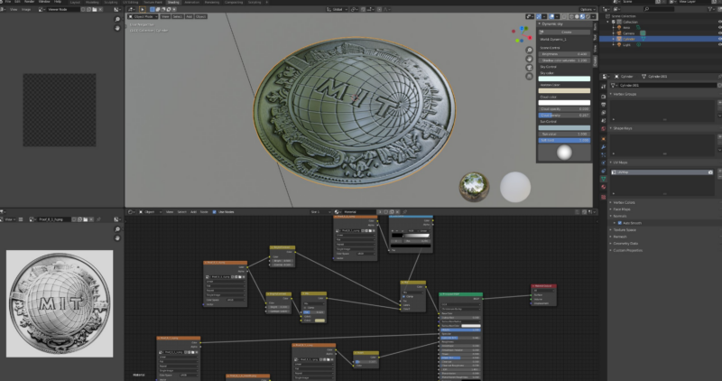
Task: Open the Particles properties tab icon
Action: pos(604,154)
